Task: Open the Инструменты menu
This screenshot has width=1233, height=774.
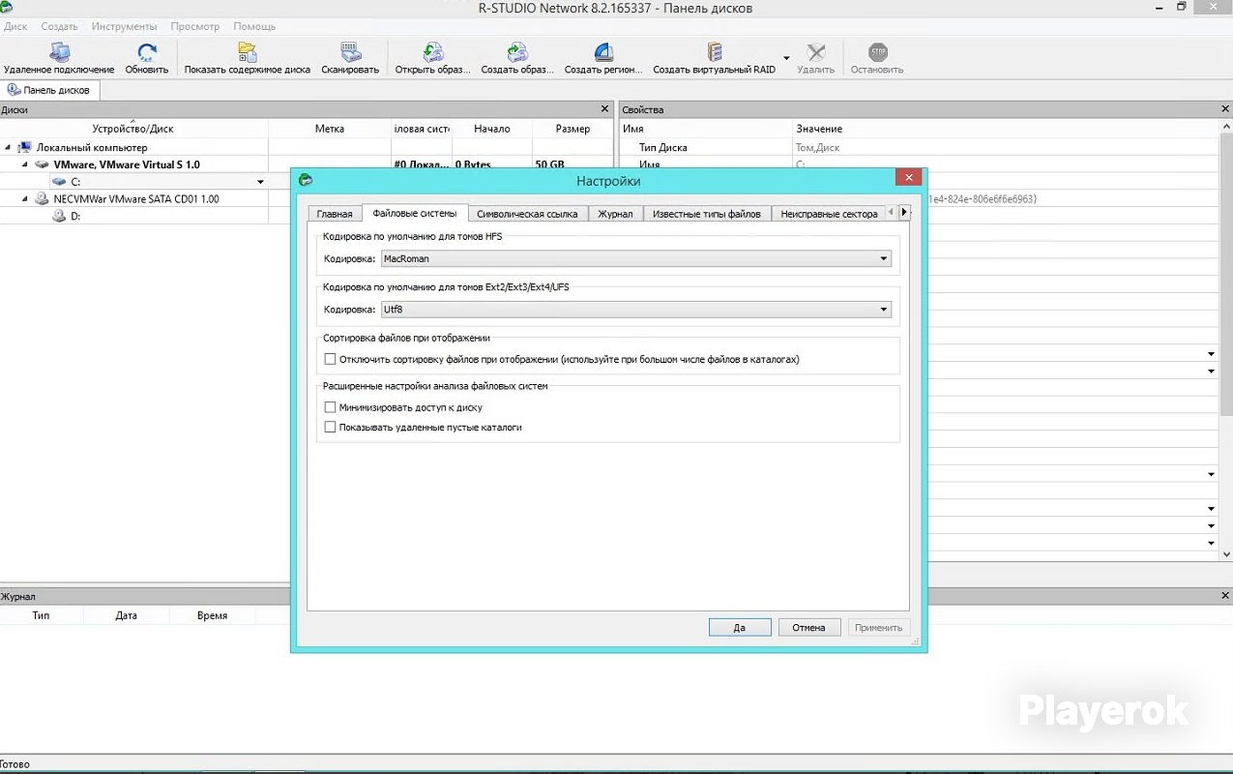Action: point(125,26)
